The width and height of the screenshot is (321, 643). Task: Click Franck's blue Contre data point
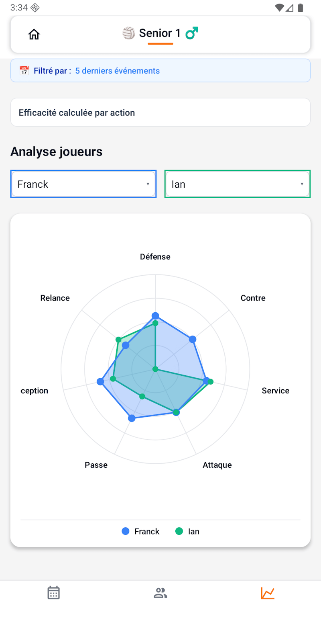[x=193, y=339]
